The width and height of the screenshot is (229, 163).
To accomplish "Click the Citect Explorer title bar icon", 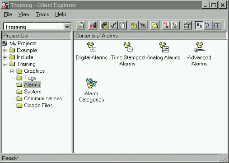I will click(5, 5).
